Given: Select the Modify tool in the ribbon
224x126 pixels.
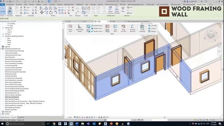Looking at the screenshot, I should (x=3, y=10).
